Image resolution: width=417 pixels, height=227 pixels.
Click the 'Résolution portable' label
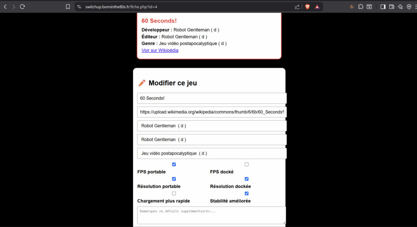pyautogui.click(x=159, y=187)
